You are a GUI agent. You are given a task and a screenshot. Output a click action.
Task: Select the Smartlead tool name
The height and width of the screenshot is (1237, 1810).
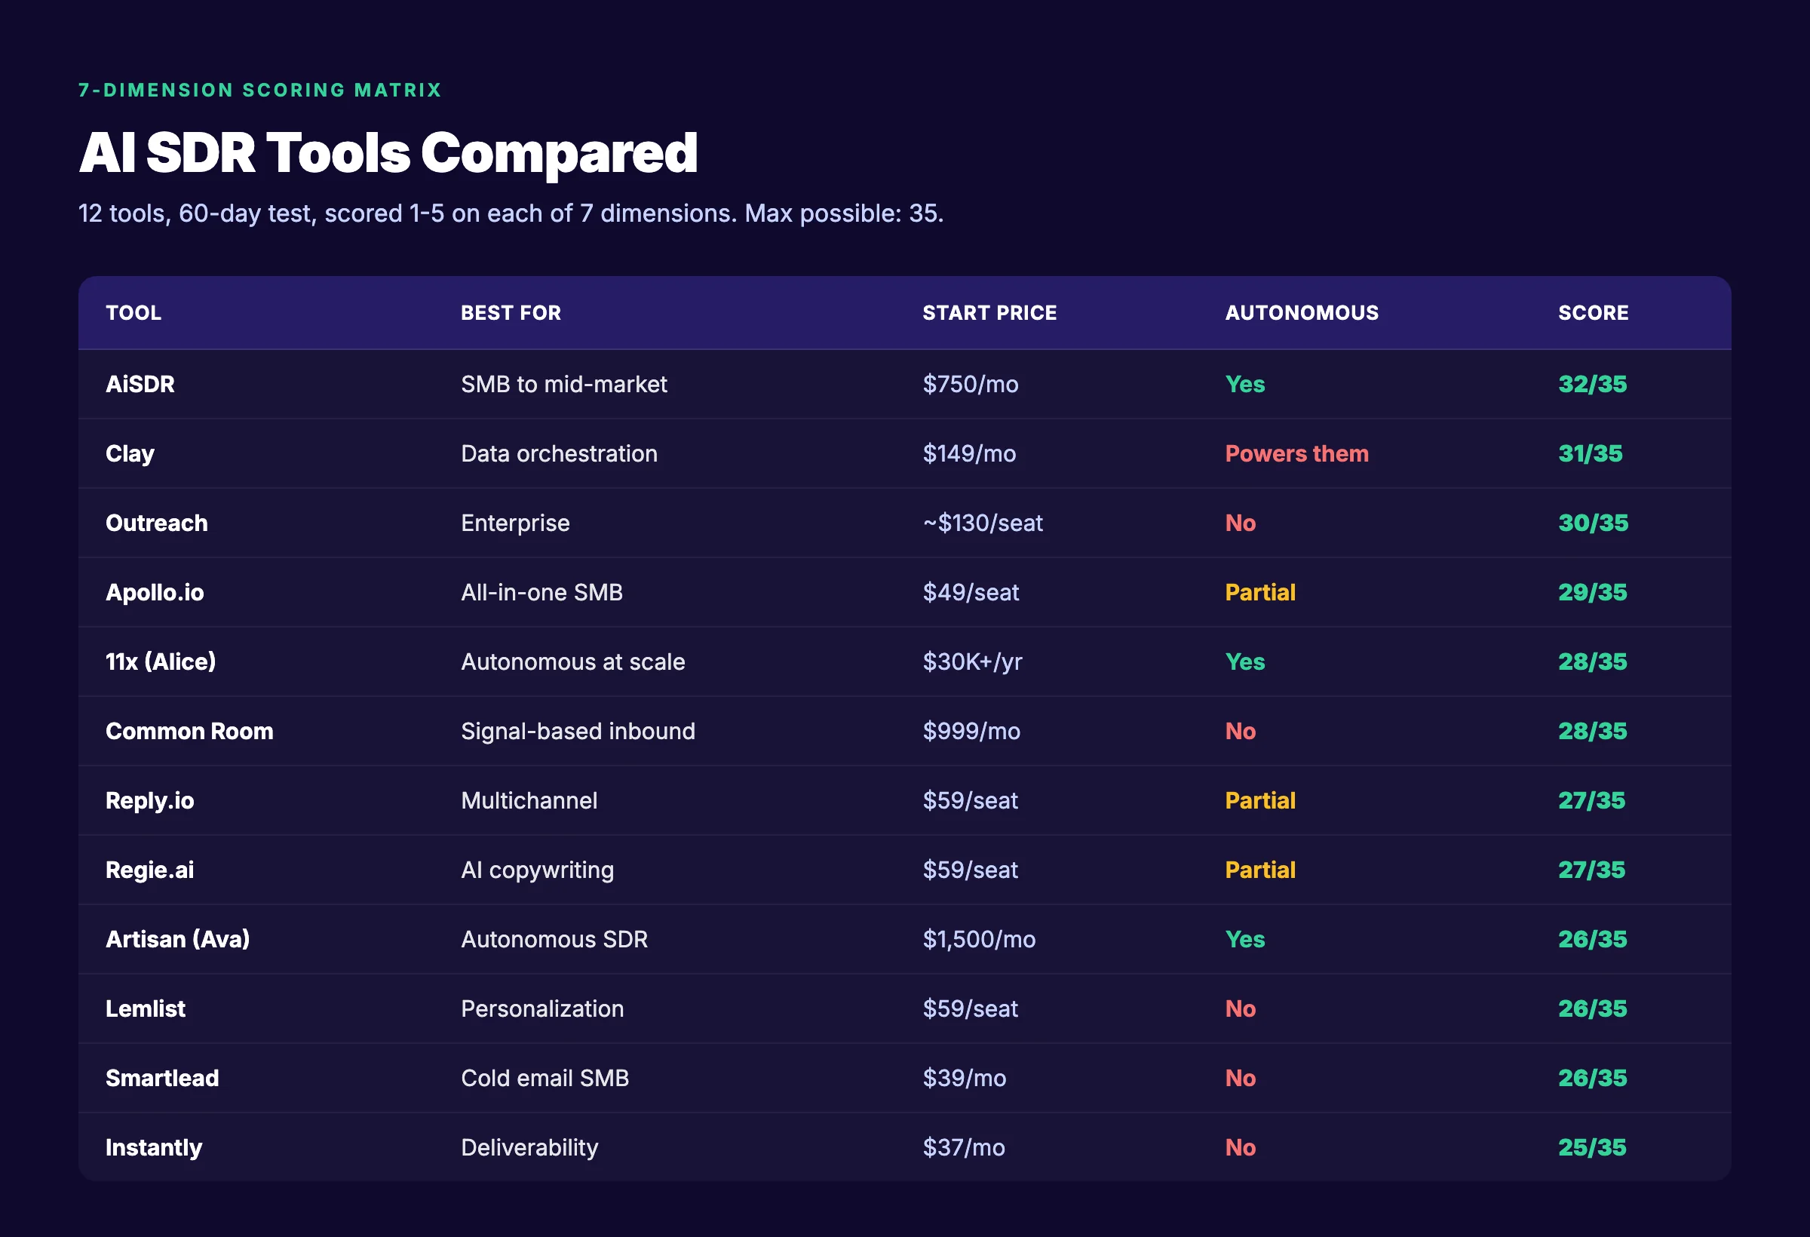coord(162,1078)
